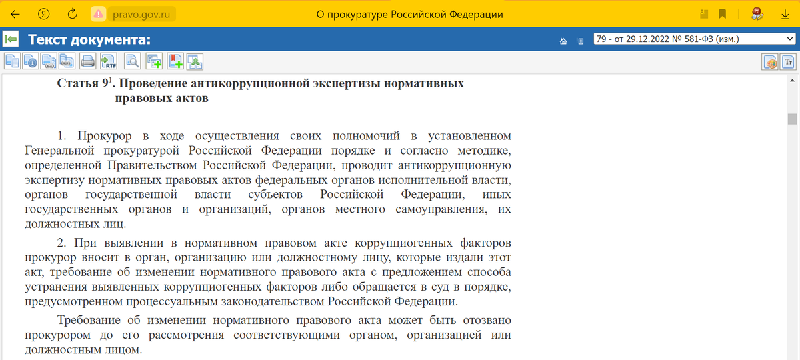The width and height of the screenshot is (800, 360).
Task: Open document info card icon
Action: tap(31, 61)
